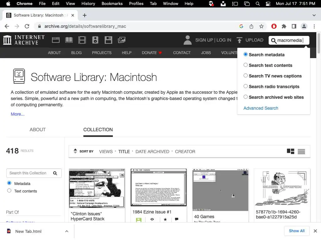Viewport: 321px width, 240px height.
Task: Click the Chrome back arrow
Action: click(7, 26)
